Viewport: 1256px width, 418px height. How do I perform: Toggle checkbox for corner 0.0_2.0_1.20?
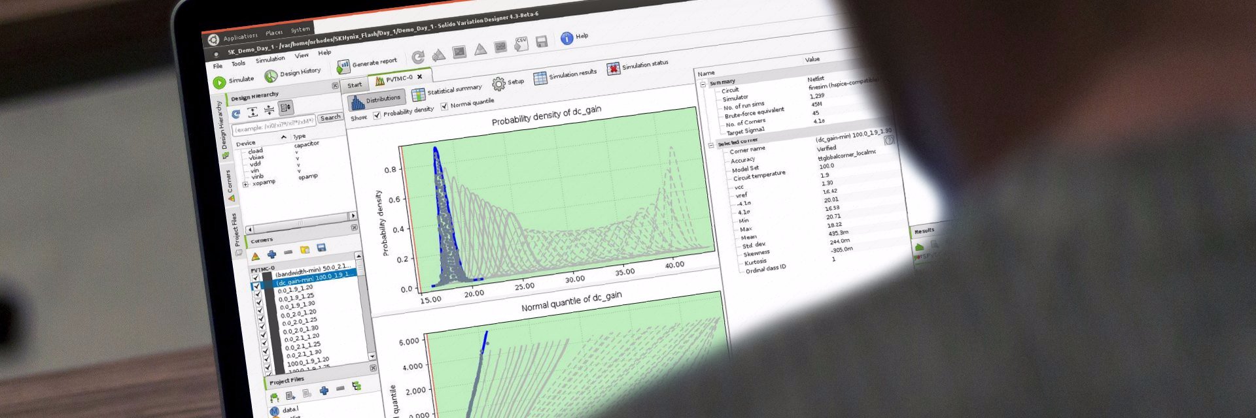[261, 319]
